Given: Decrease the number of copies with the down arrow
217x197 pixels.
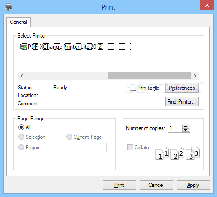Looking at the screenshot, I should [x=185, y=130].
